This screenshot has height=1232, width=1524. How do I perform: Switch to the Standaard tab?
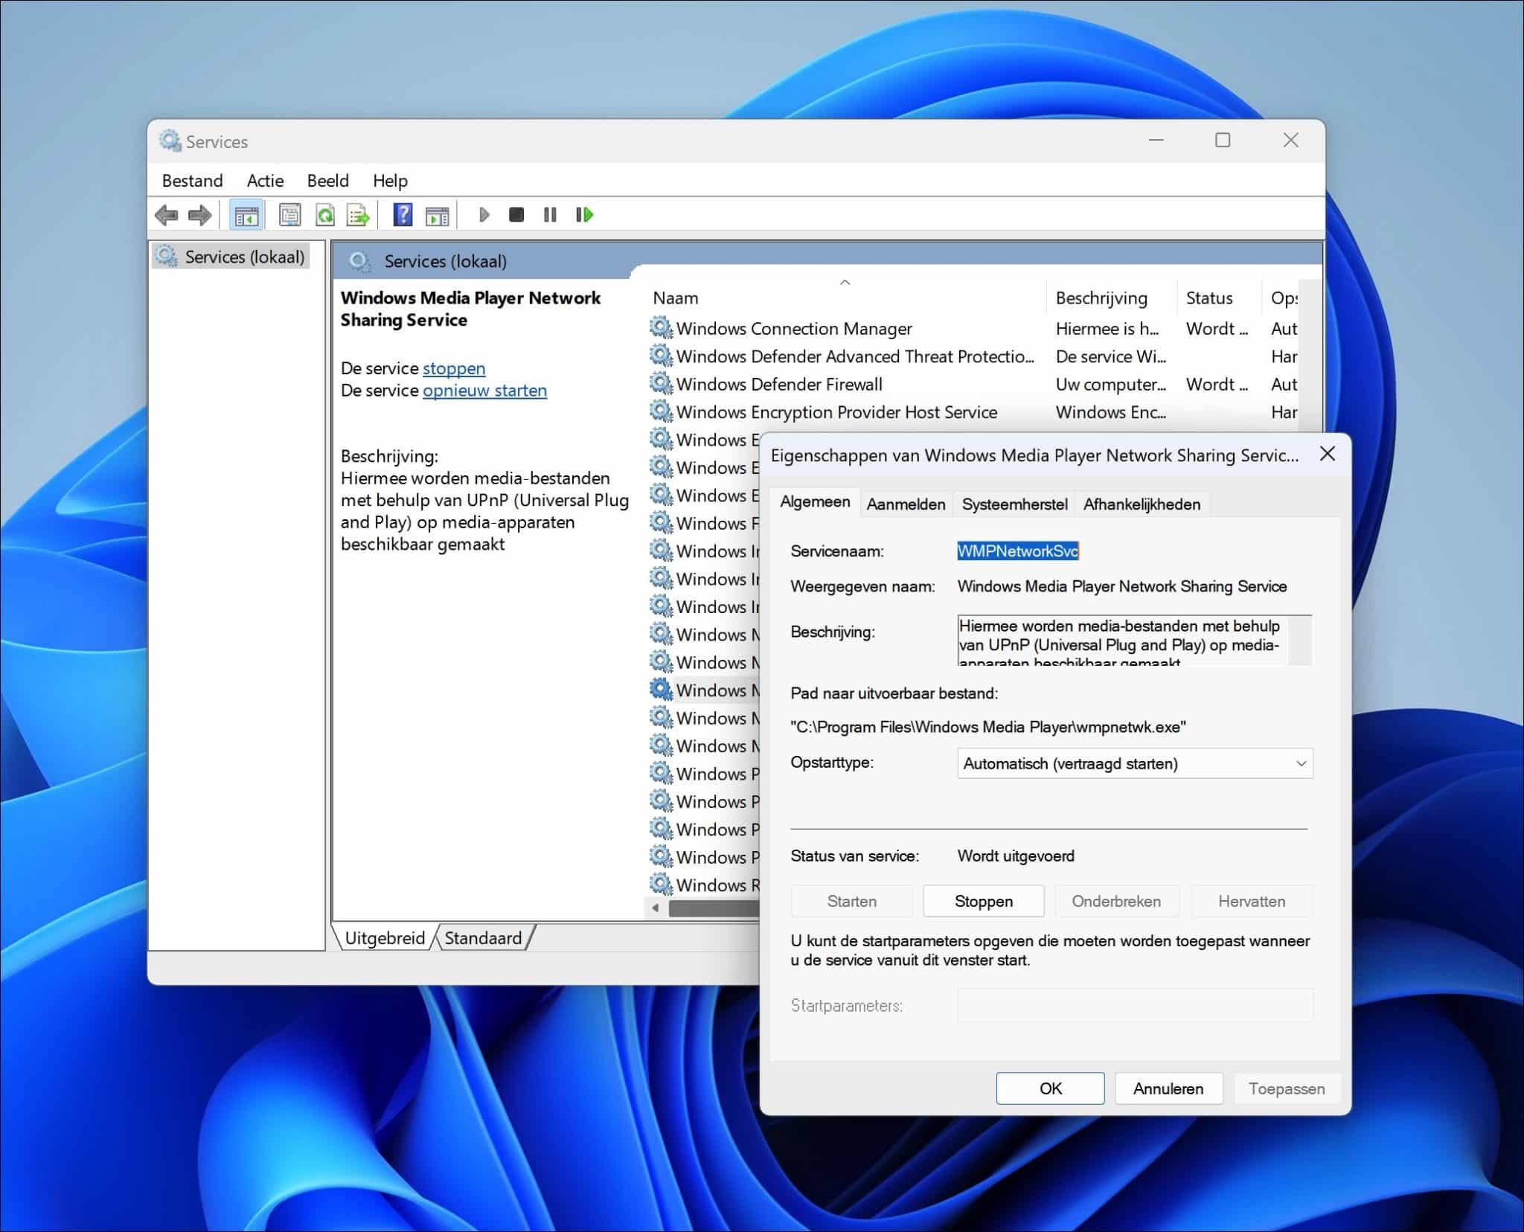482,937
